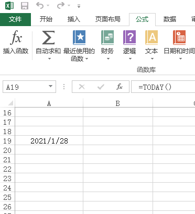The image size is (195, 214).
Task: Click cell A19 containing 2021/1/28
Action: [x=49, y=140]
